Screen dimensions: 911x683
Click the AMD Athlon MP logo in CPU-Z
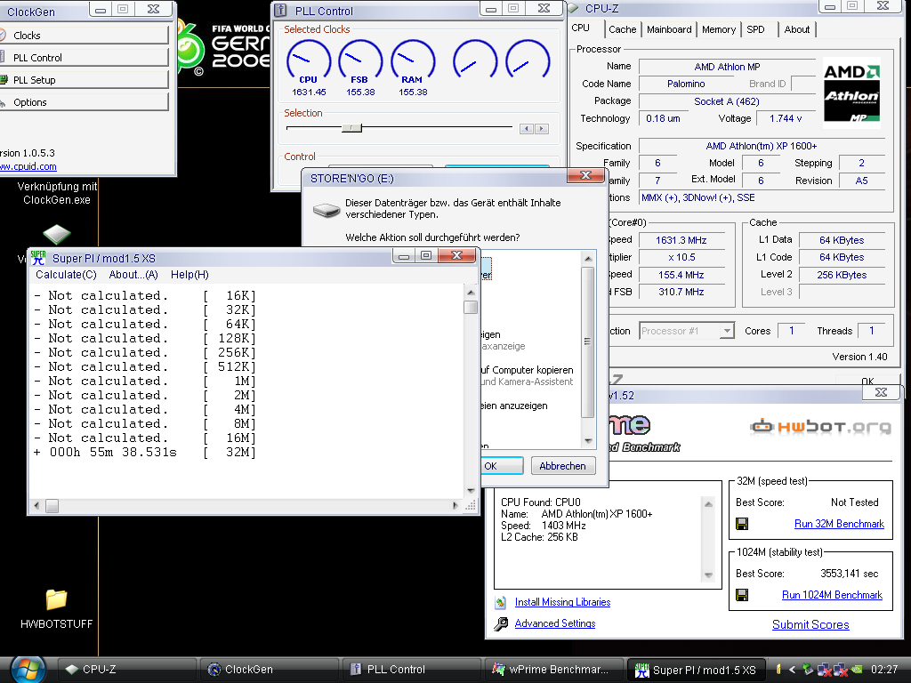click(851, 92)
